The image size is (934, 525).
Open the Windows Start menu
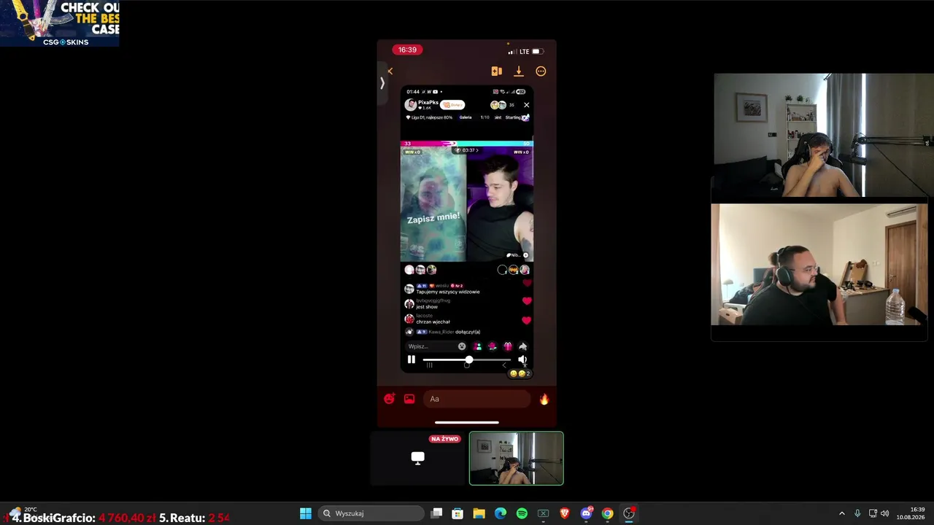tap(306, 513)
